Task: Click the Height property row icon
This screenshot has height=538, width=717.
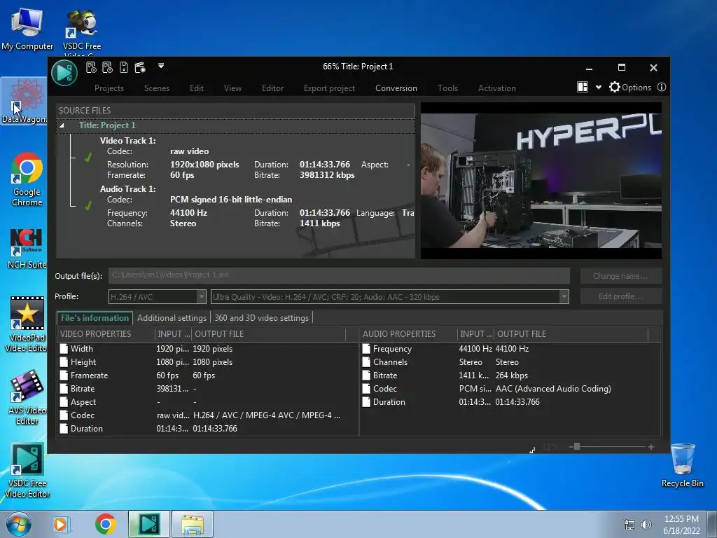Action: point(64,362)
